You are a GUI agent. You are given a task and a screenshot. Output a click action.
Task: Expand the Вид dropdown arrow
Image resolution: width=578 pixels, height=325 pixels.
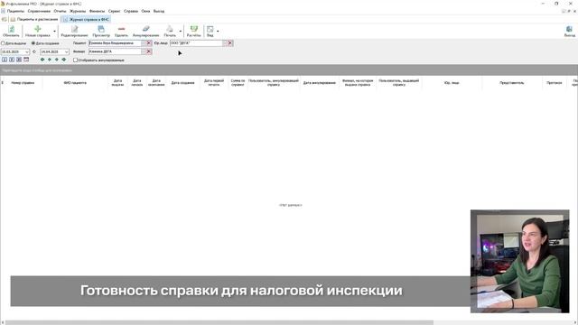tap(218, 32)
